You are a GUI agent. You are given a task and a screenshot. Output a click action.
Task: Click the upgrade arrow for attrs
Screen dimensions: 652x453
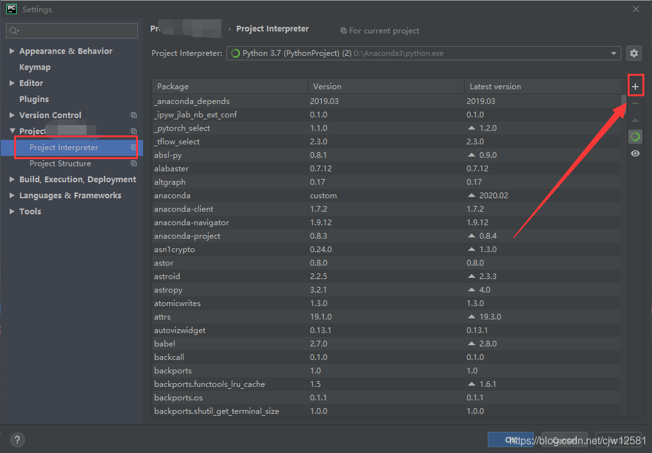click(x=472, y=317)
